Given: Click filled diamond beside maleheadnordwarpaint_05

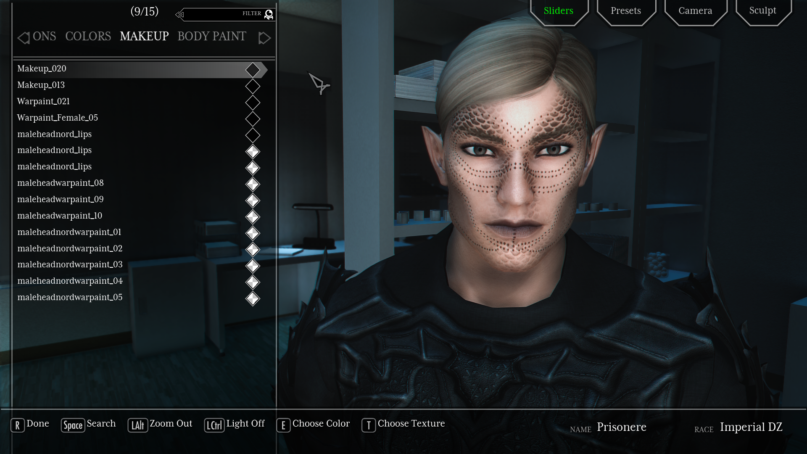Looking at the screenshot, I should 253,298.
